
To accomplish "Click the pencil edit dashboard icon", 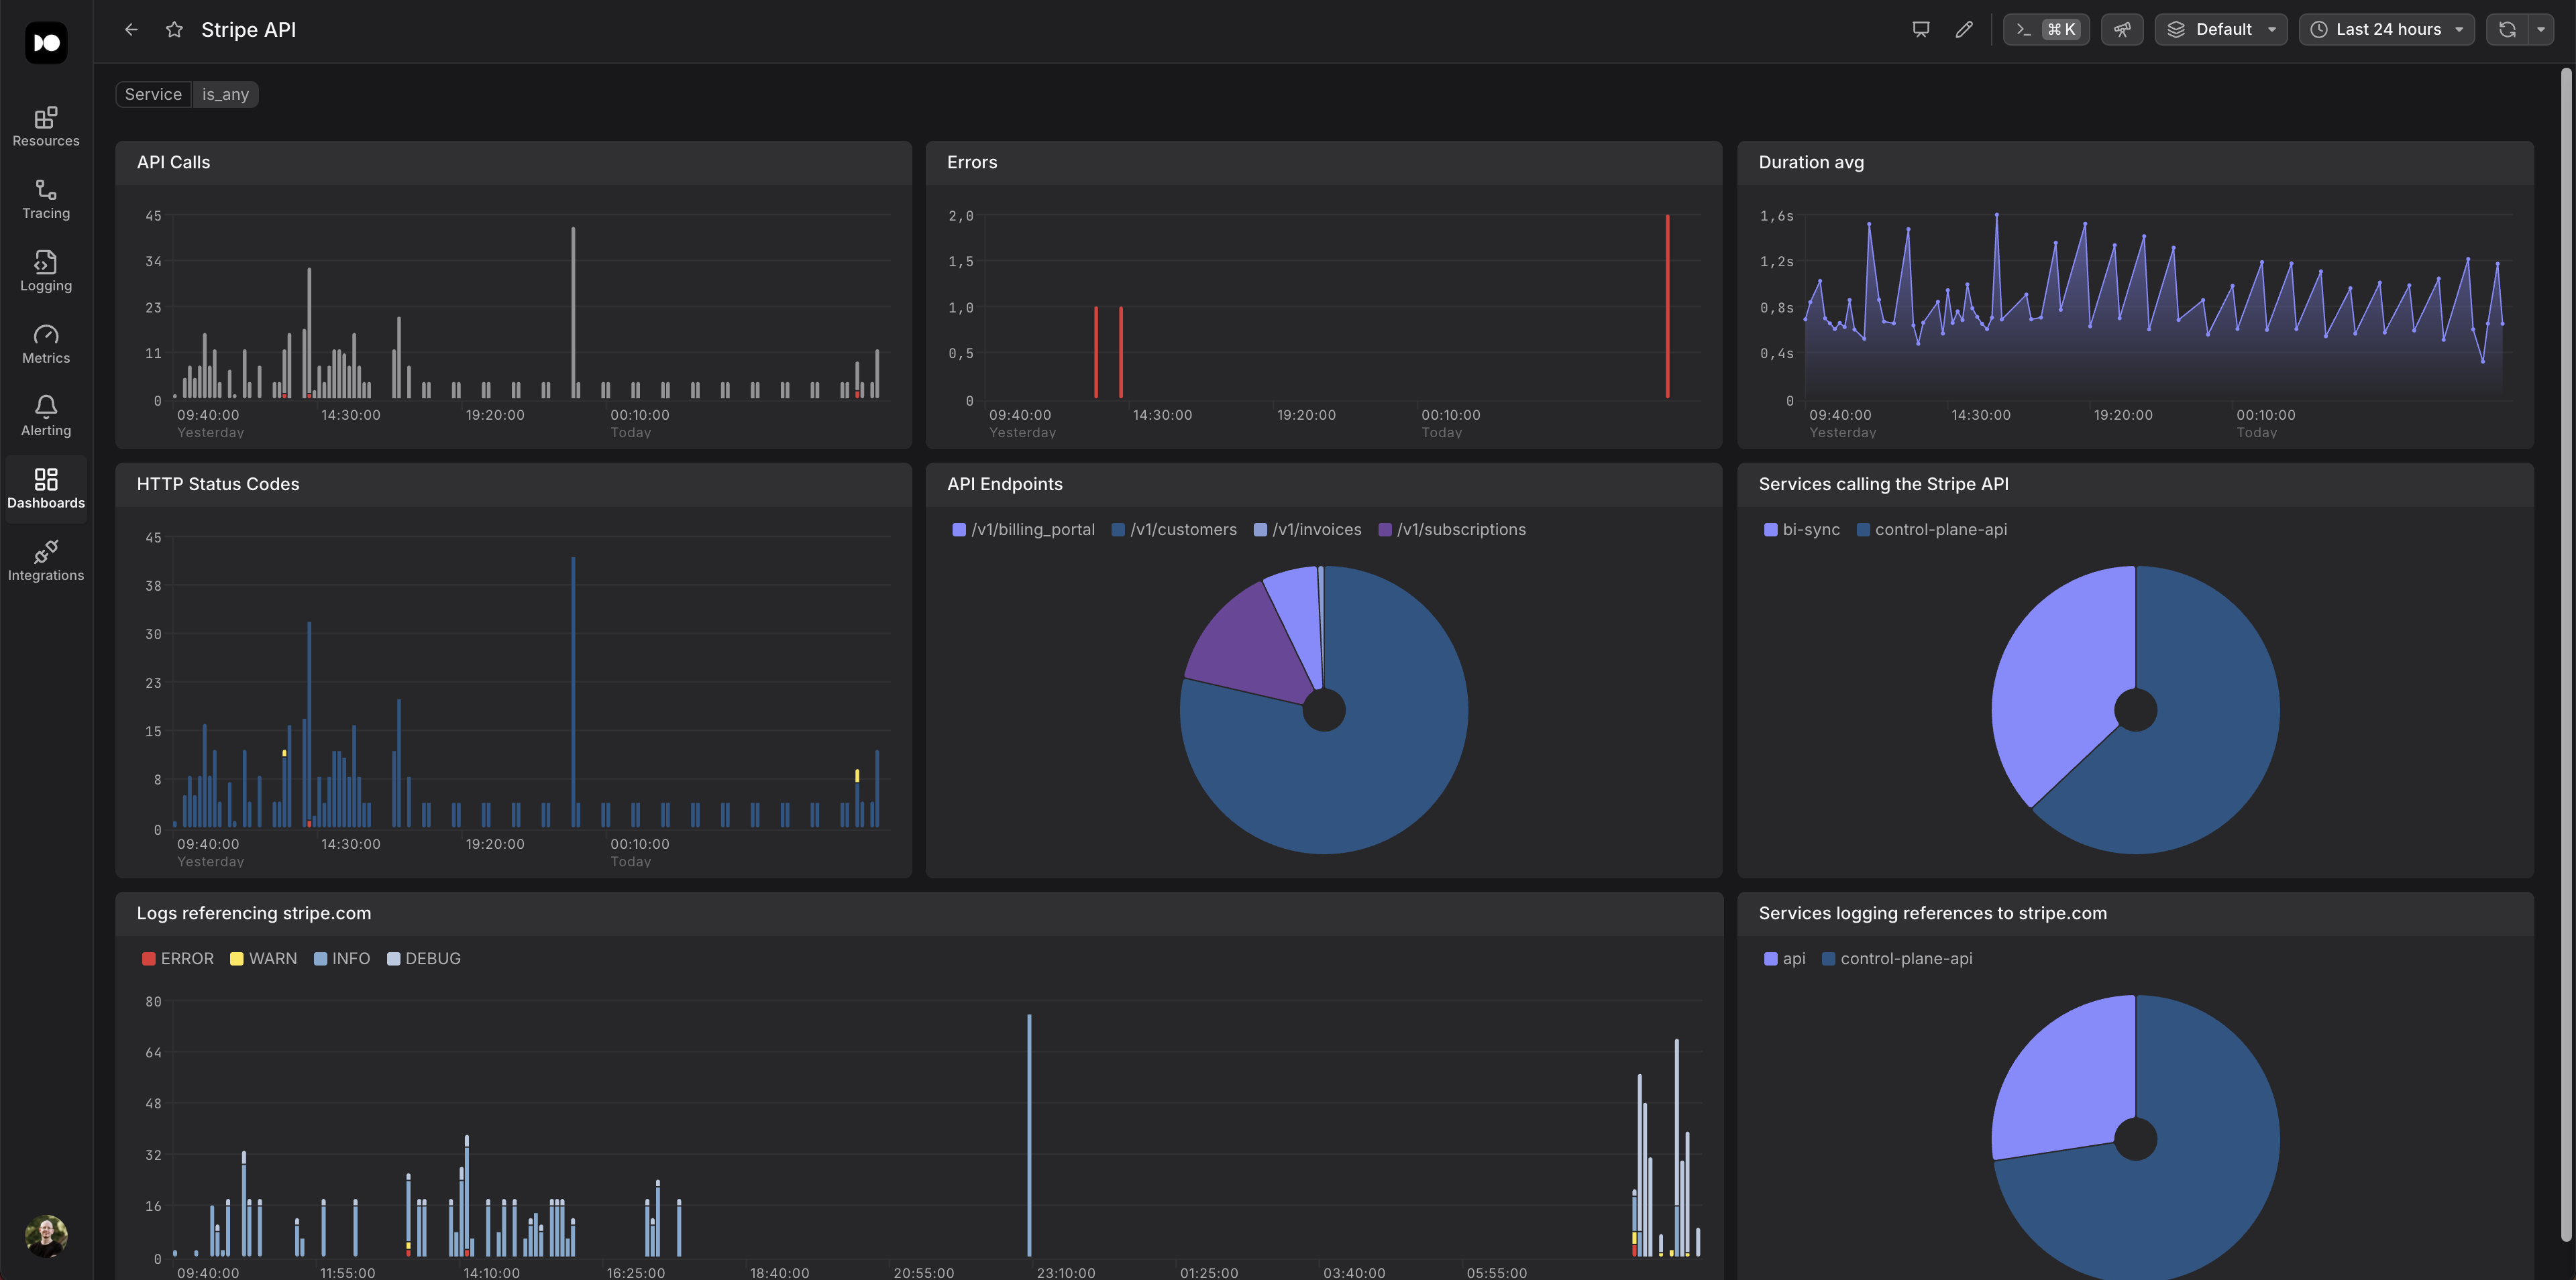I will (1964, 29).
